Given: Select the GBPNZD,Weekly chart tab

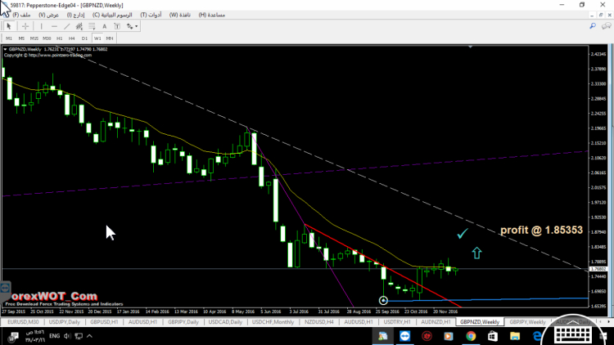Looking at the screenshot, I should (480, 322).
